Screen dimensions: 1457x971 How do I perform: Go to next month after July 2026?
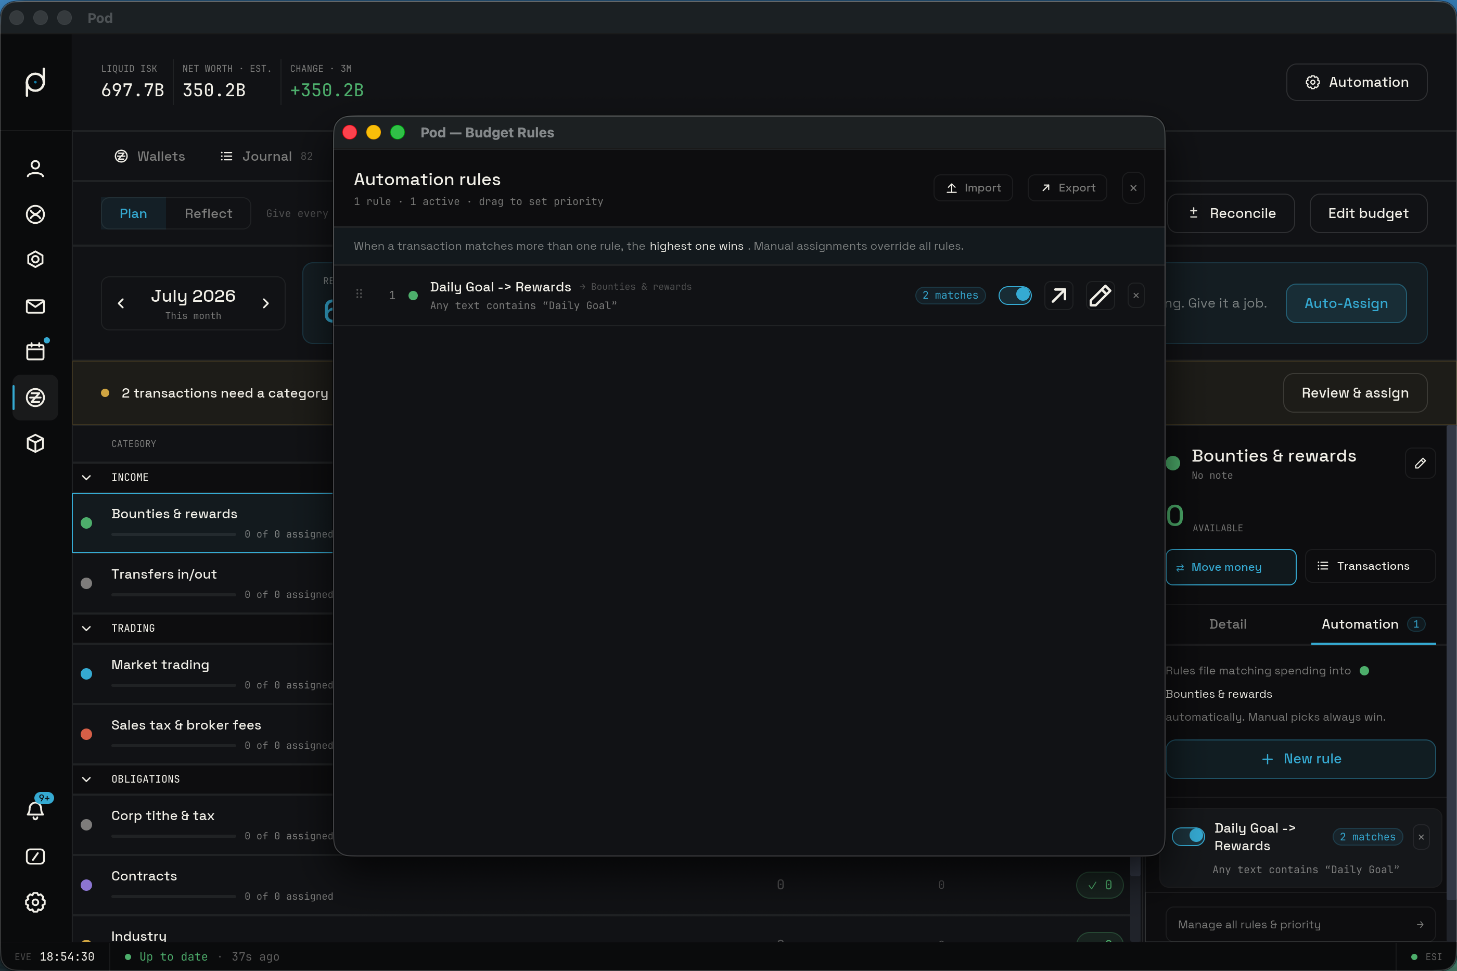[265, 303]
